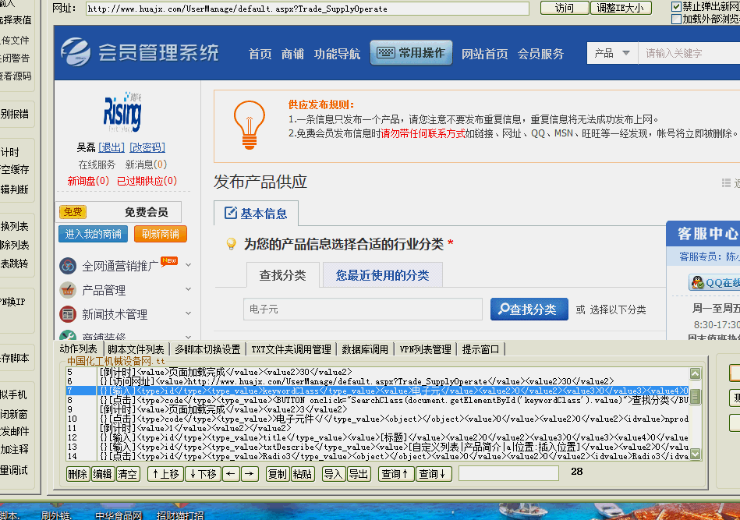Open the 脚本文件列表 tab
Viewport: 740px width, 520px height.
coord(136,349)
